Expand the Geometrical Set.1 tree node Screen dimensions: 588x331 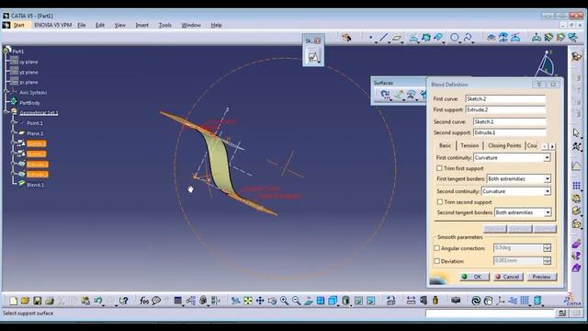(6, 112)
